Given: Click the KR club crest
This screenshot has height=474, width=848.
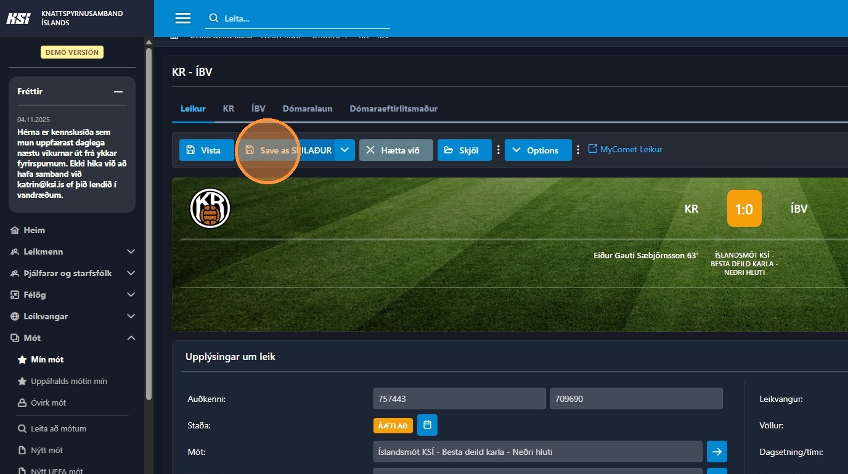Looking at the screenshot, I should point(210,208).
